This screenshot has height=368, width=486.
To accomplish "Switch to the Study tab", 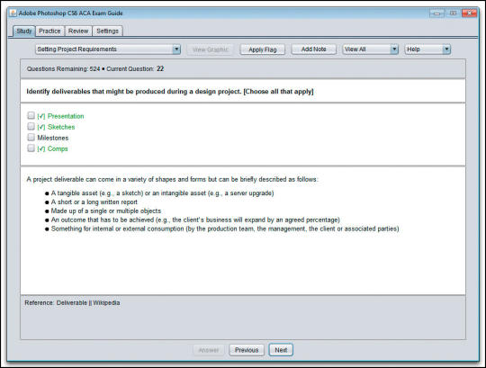I will coord(24,31).
